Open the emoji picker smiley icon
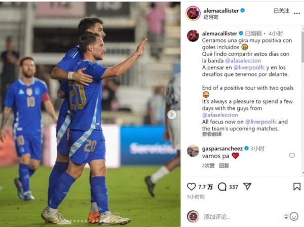 294,216
